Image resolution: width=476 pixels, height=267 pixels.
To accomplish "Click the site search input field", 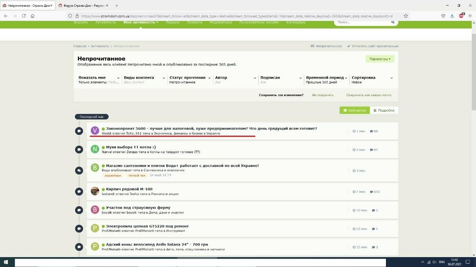I will coord(363,22).
